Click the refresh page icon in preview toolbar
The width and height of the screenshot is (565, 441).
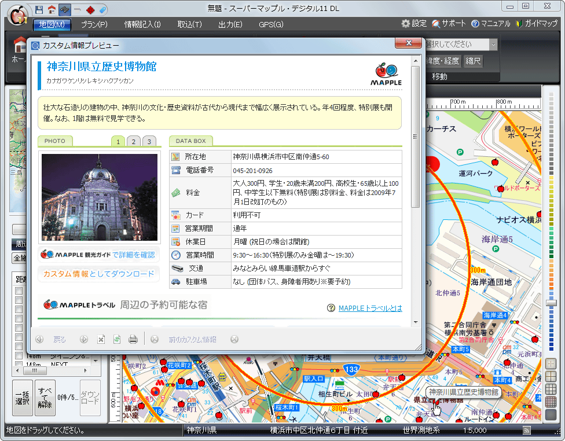tap(117, 339)
